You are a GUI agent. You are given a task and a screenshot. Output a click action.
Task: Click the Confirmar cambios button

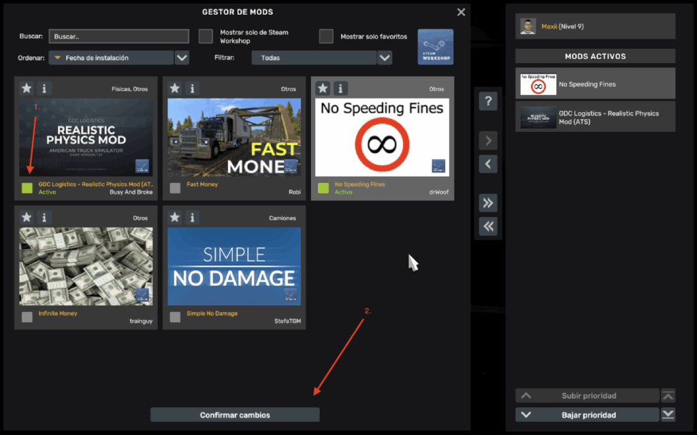(234, 414)
